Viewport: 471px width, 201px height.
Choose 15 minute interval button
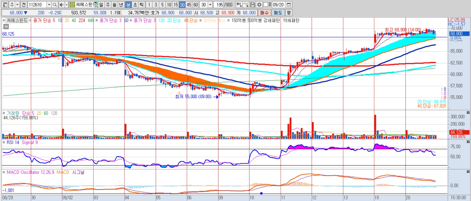click(176, 5)
